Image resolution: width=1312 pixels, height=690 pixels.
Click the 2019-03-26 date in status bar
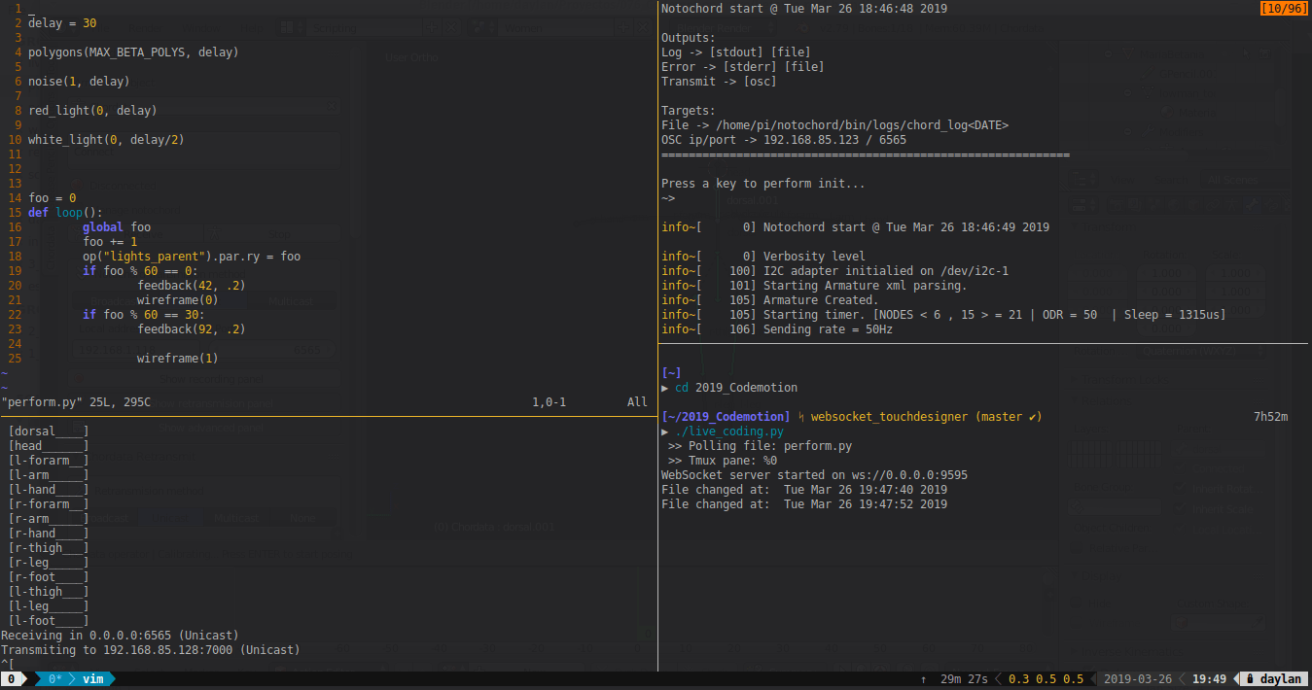click(x=1138, y=679)
